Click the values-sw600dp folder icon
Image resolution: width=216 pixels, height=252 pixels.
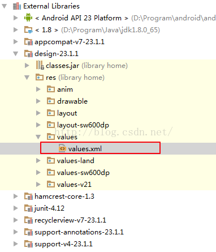[x=51, y=172]
